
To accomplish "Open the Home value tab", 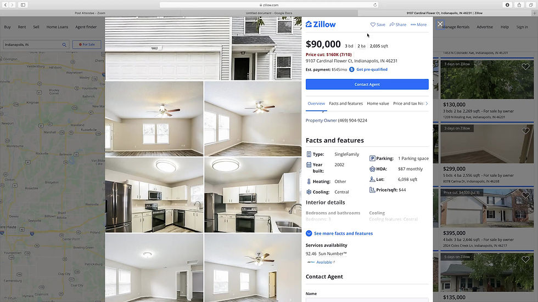I will (x=378, y=104).
